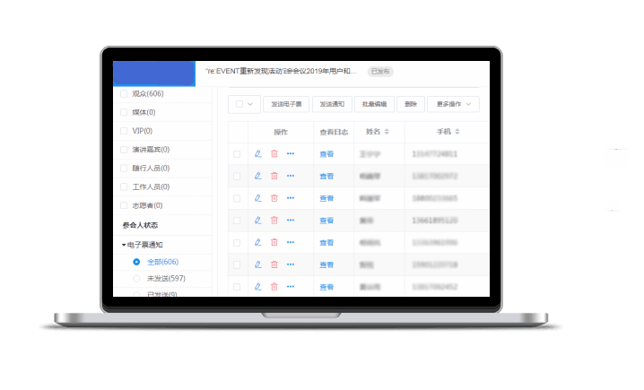Click the 查看日志 column header
The width and height of the screenshot is (644, 390).
pyautogui.click(x=334, y=132)
